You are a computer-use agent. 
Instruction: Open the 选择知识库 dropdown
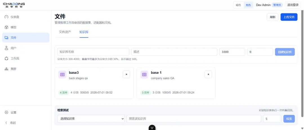click(91, 119)
